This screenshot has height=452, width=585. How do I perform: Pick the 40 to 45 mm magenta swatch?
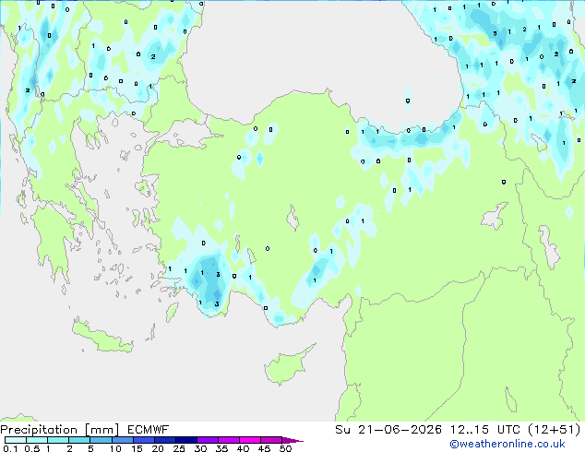(250, 440)
